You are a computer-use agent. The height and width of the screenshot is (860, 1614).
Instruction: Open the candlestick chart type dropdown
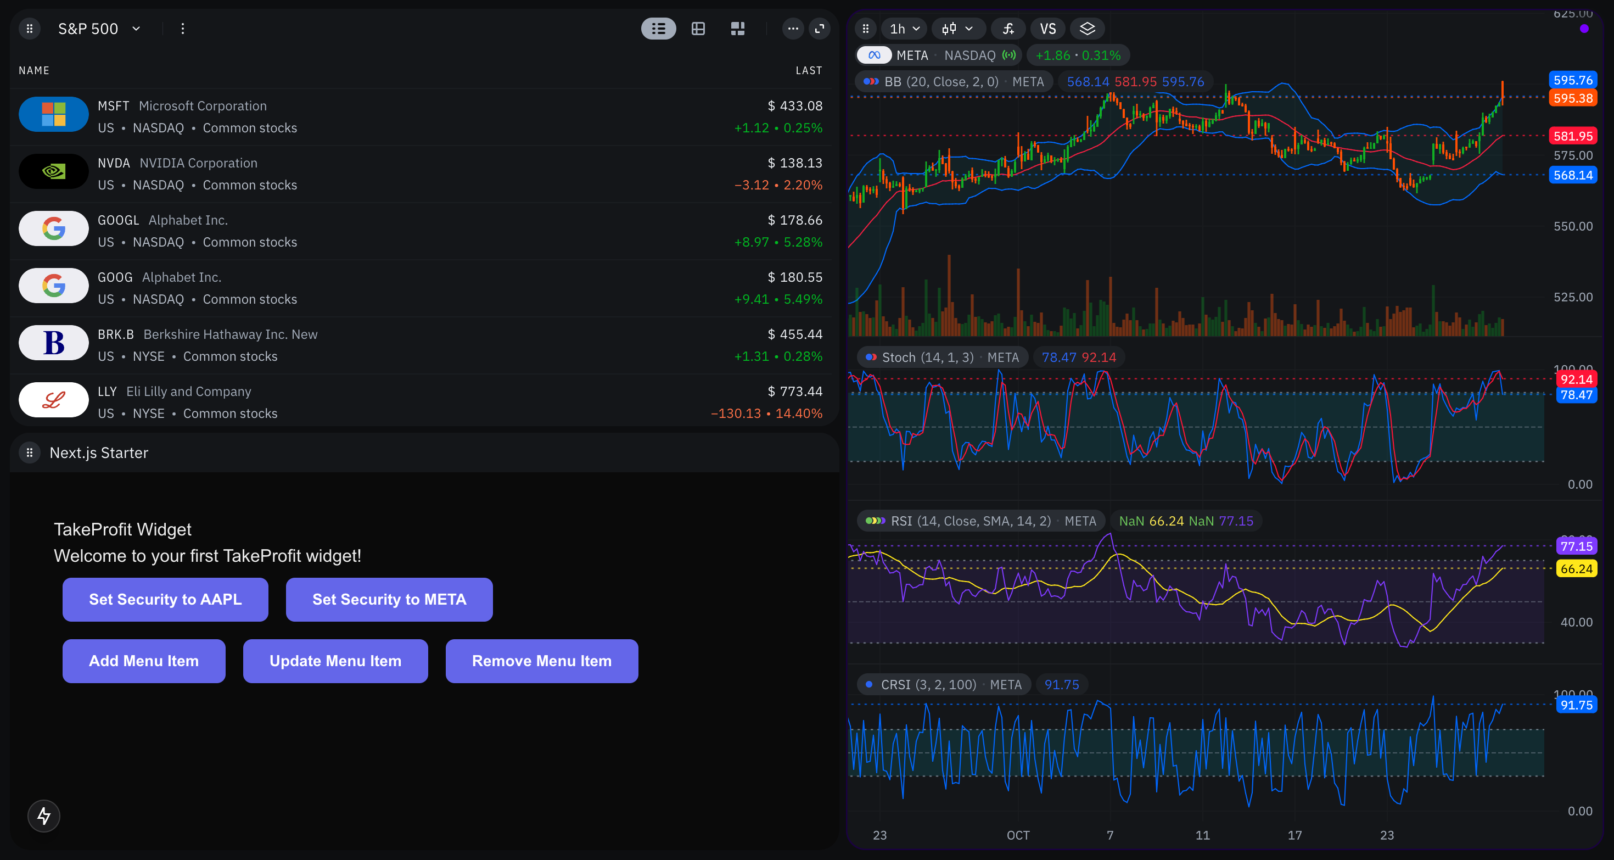coord(958,29)
